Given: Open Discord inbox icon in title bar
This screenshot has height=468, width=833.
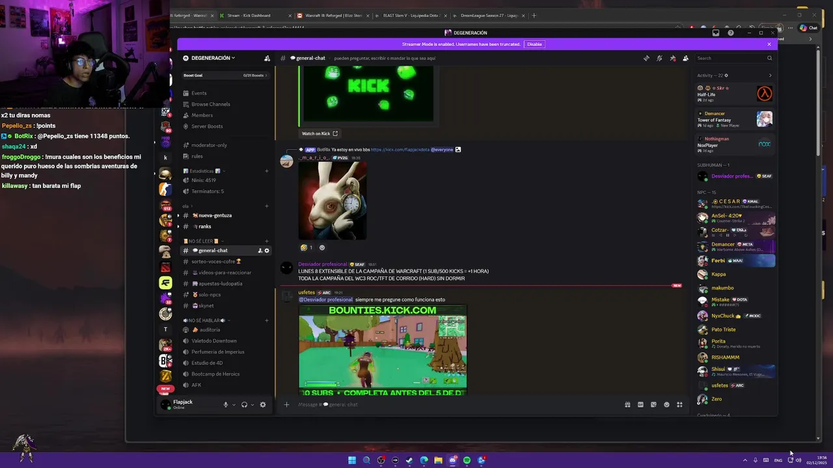Looking at the screenshot, I should coord(716,32).
